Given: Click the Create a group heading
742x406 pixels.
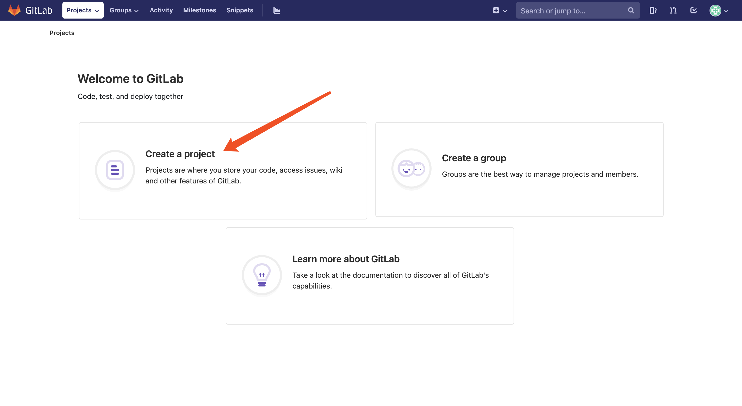Looking at the screenshot, I should (x=474, y=158).
